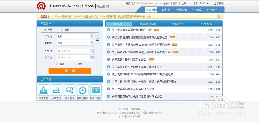Viewport: 259px width, 122px height.
Task: Open notice 关于涉及冒用身份信息购票相关事项处置的公告
Action: pyautogui.click(x=140, y=37)
